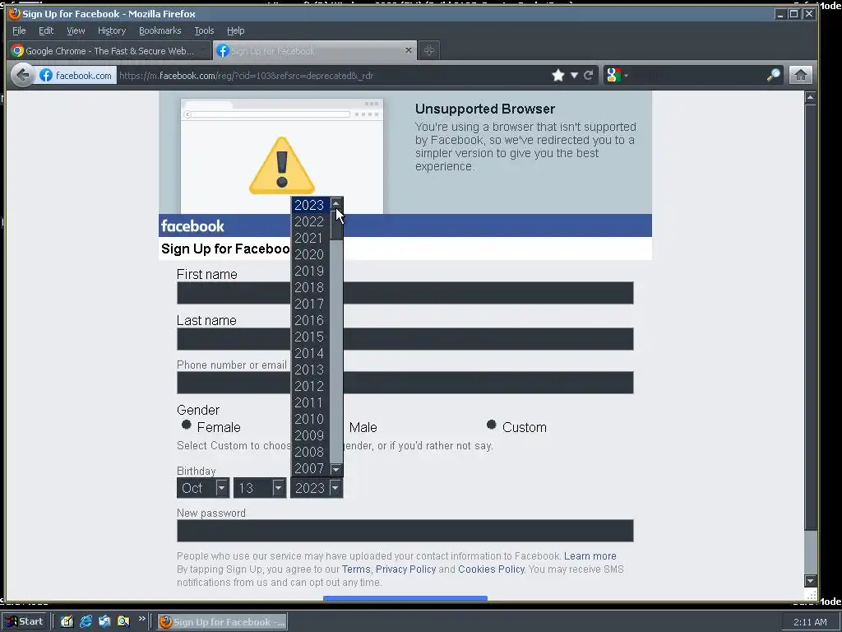Open the Bookmarks menu
The height and width of the screenshot is (632, 842).
(160, 30)
